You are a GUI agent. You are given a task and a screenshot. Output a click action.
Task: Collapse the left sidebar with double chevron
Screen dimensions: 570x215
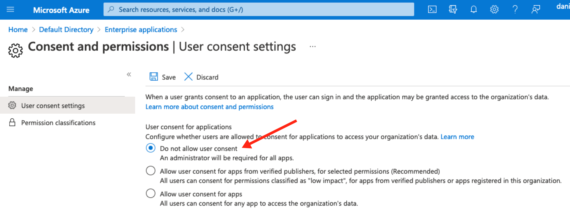(129, 75)
